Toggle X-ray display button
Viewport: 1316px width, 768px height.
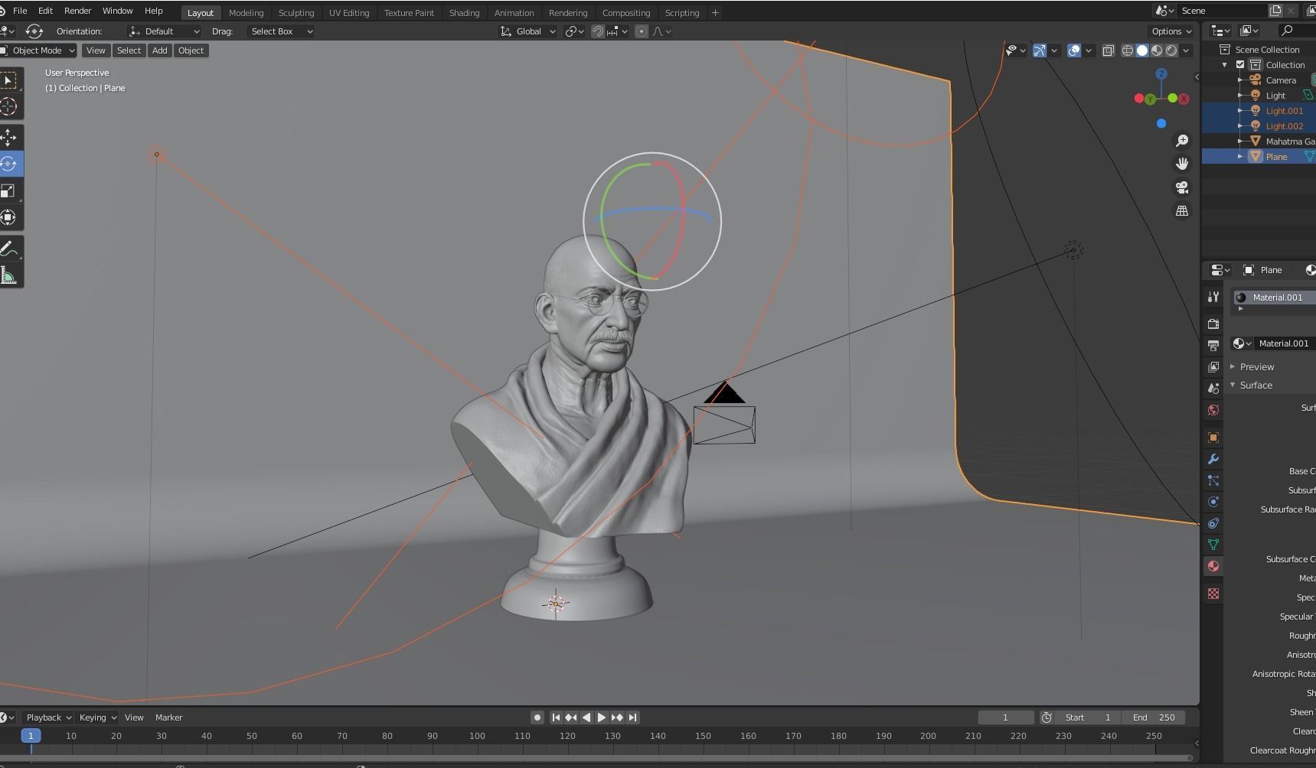[1109, 50]
